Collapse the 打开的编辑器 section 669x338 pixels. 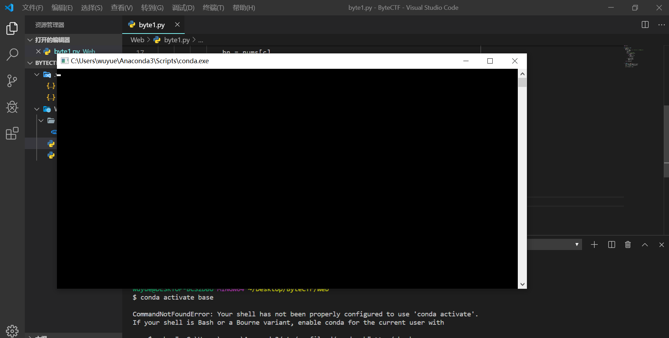point(30,40)
